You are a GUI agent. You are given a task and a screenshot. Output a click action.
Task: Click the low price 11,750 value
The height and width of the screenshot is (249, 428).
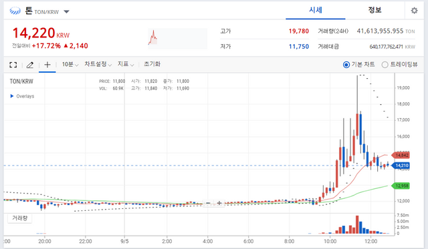click(x=299, y=47)
